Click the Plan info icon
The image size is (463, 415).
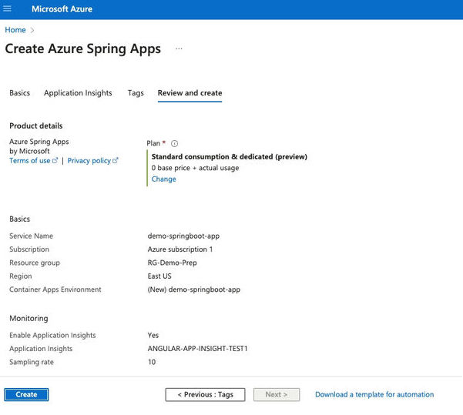tap(175, 143)
